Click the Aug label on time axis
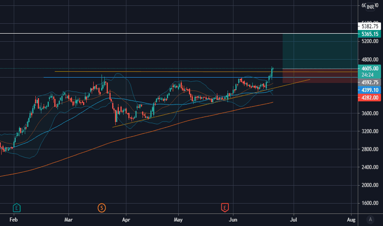 [351, 220]
